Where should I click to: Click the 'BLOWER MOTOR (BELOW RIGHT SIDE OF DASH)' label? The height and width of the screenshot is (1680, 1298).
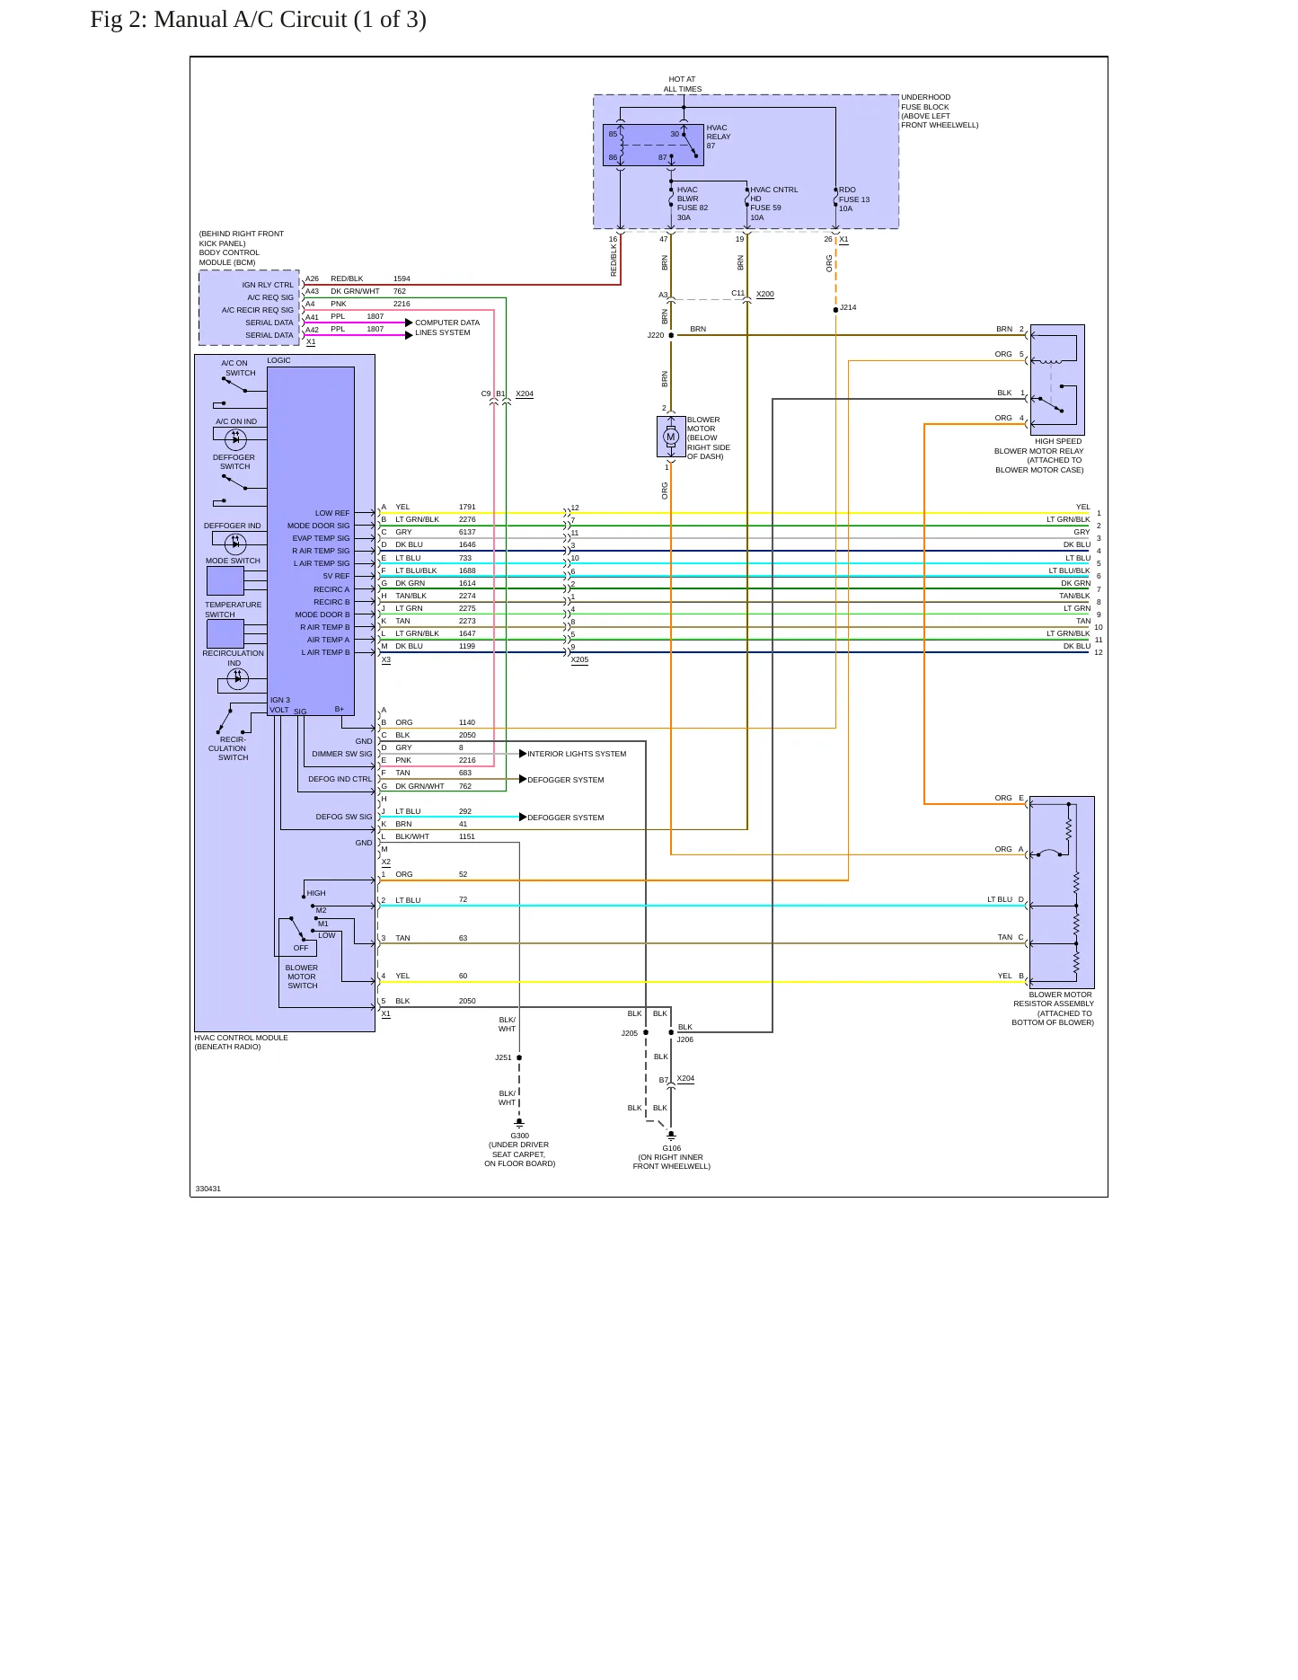click(709, 438)
